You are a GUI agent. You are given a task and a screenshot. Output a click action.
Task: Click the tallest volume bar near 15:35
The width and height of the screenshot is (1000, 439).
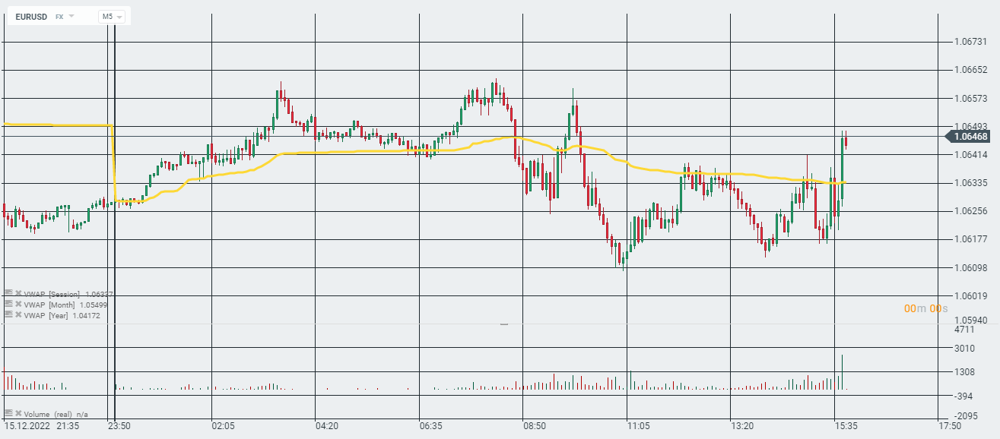(843, 372)
